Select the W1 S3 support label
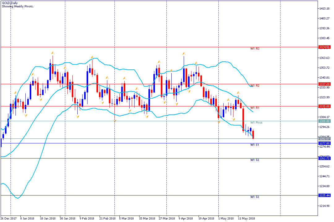 pyautogui.click(x=255, y=197)
